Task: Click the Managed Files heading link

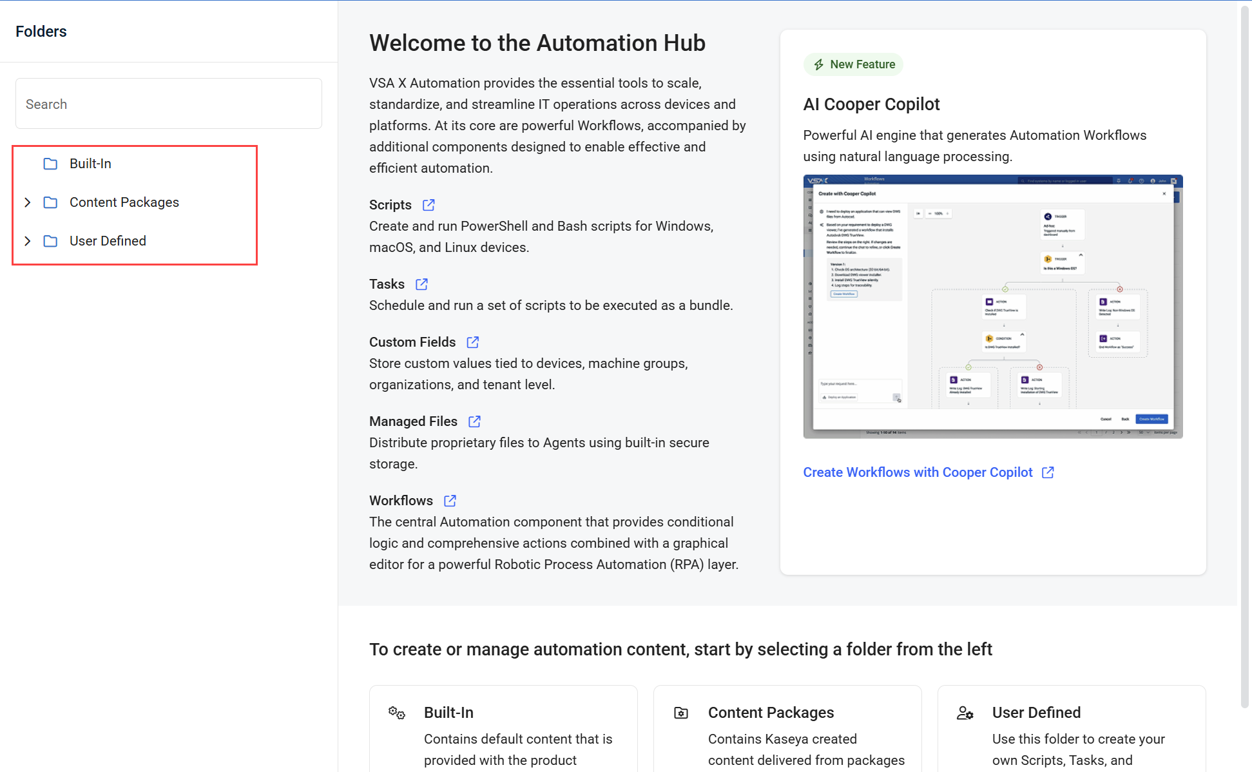Action: 413,421
